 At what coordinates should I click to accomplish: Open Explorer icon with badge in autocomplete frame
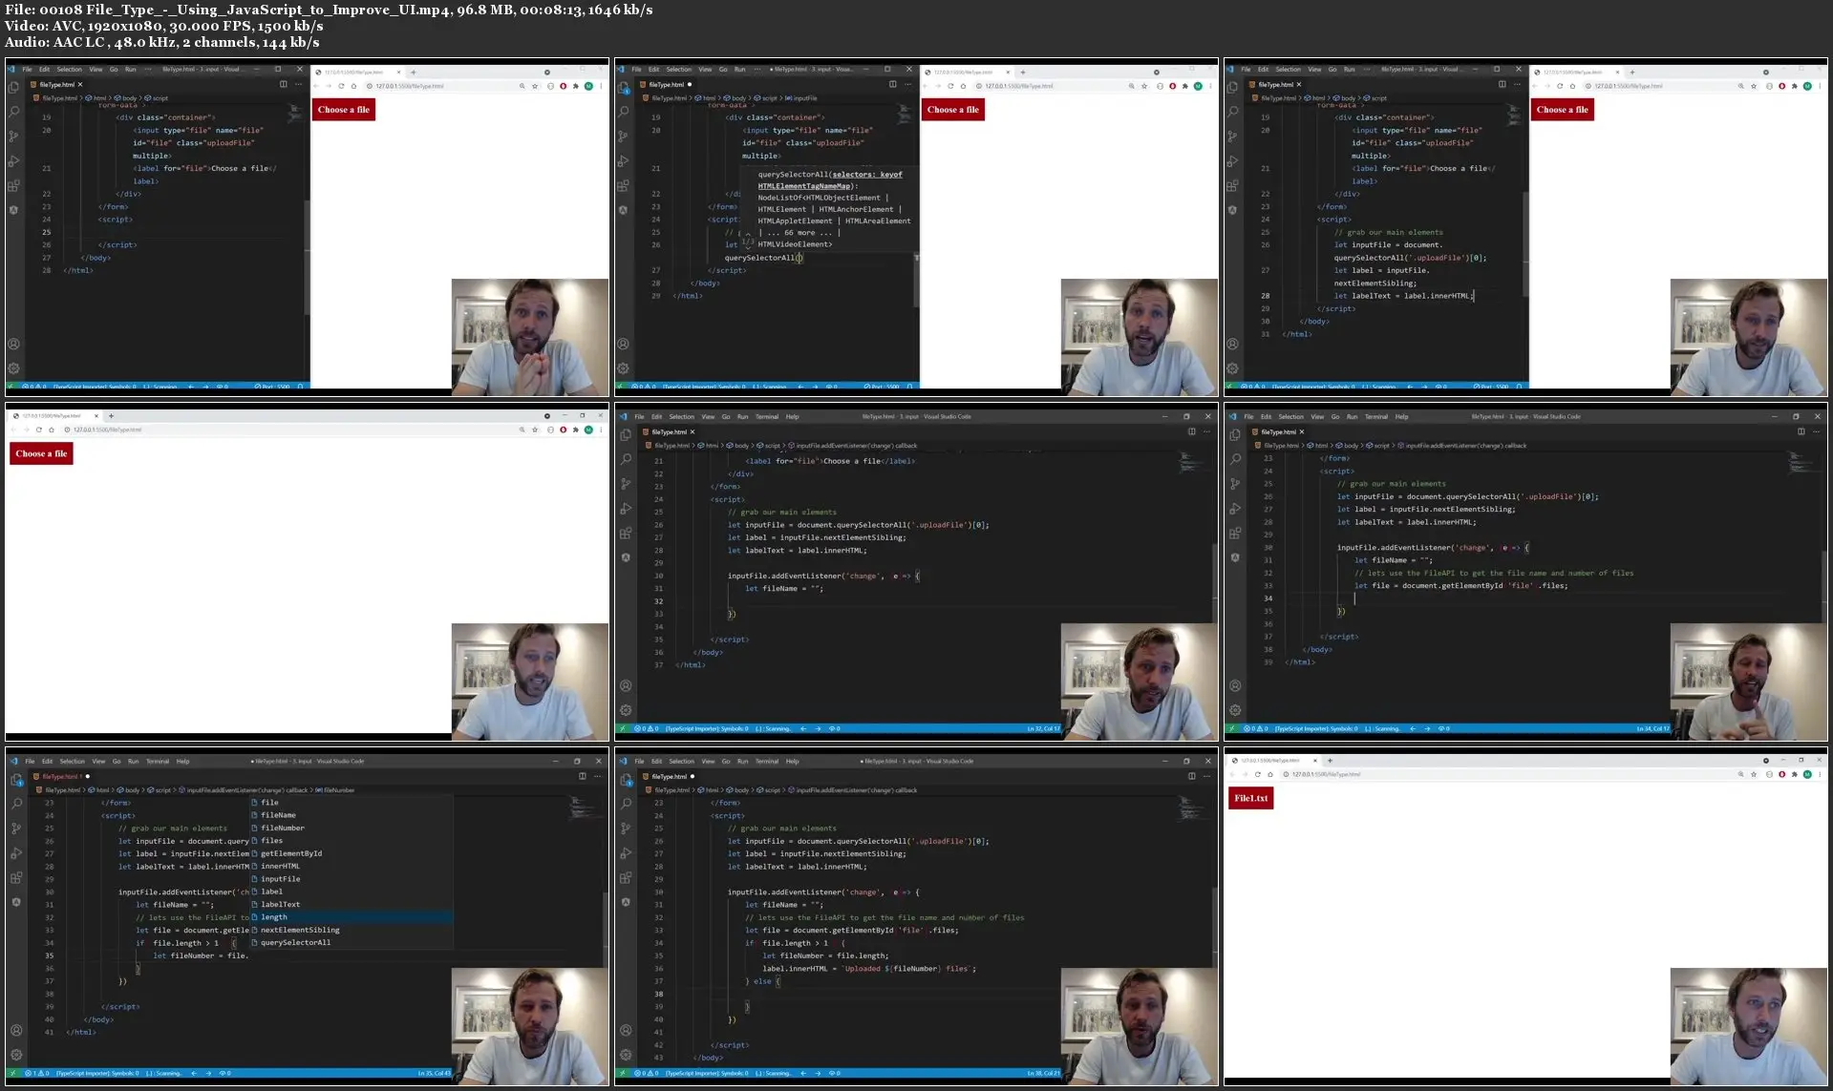click(16, 779)
